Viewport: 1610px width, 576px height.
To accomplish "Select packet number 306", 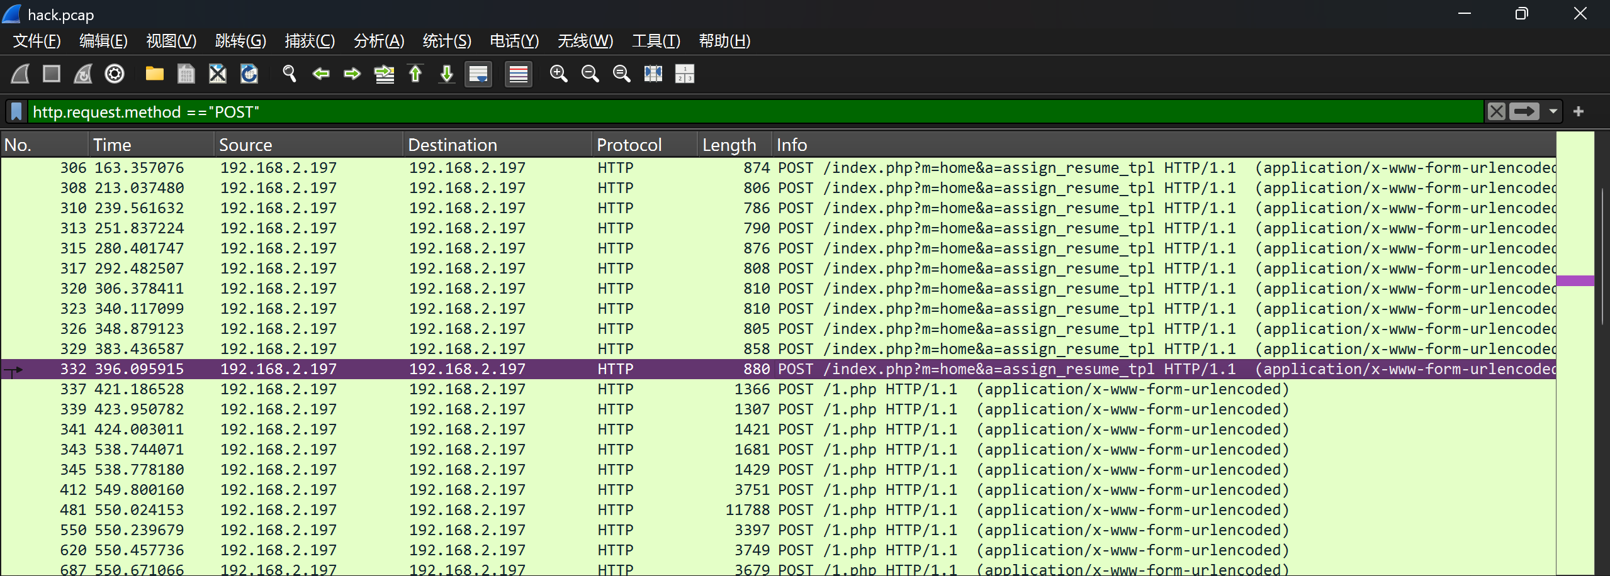I will tap(779, 168).
